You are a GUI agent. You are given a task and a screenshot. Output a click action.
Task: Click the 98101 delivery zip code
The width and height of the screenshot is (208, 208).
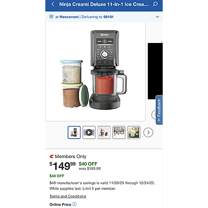coord(108,17)
